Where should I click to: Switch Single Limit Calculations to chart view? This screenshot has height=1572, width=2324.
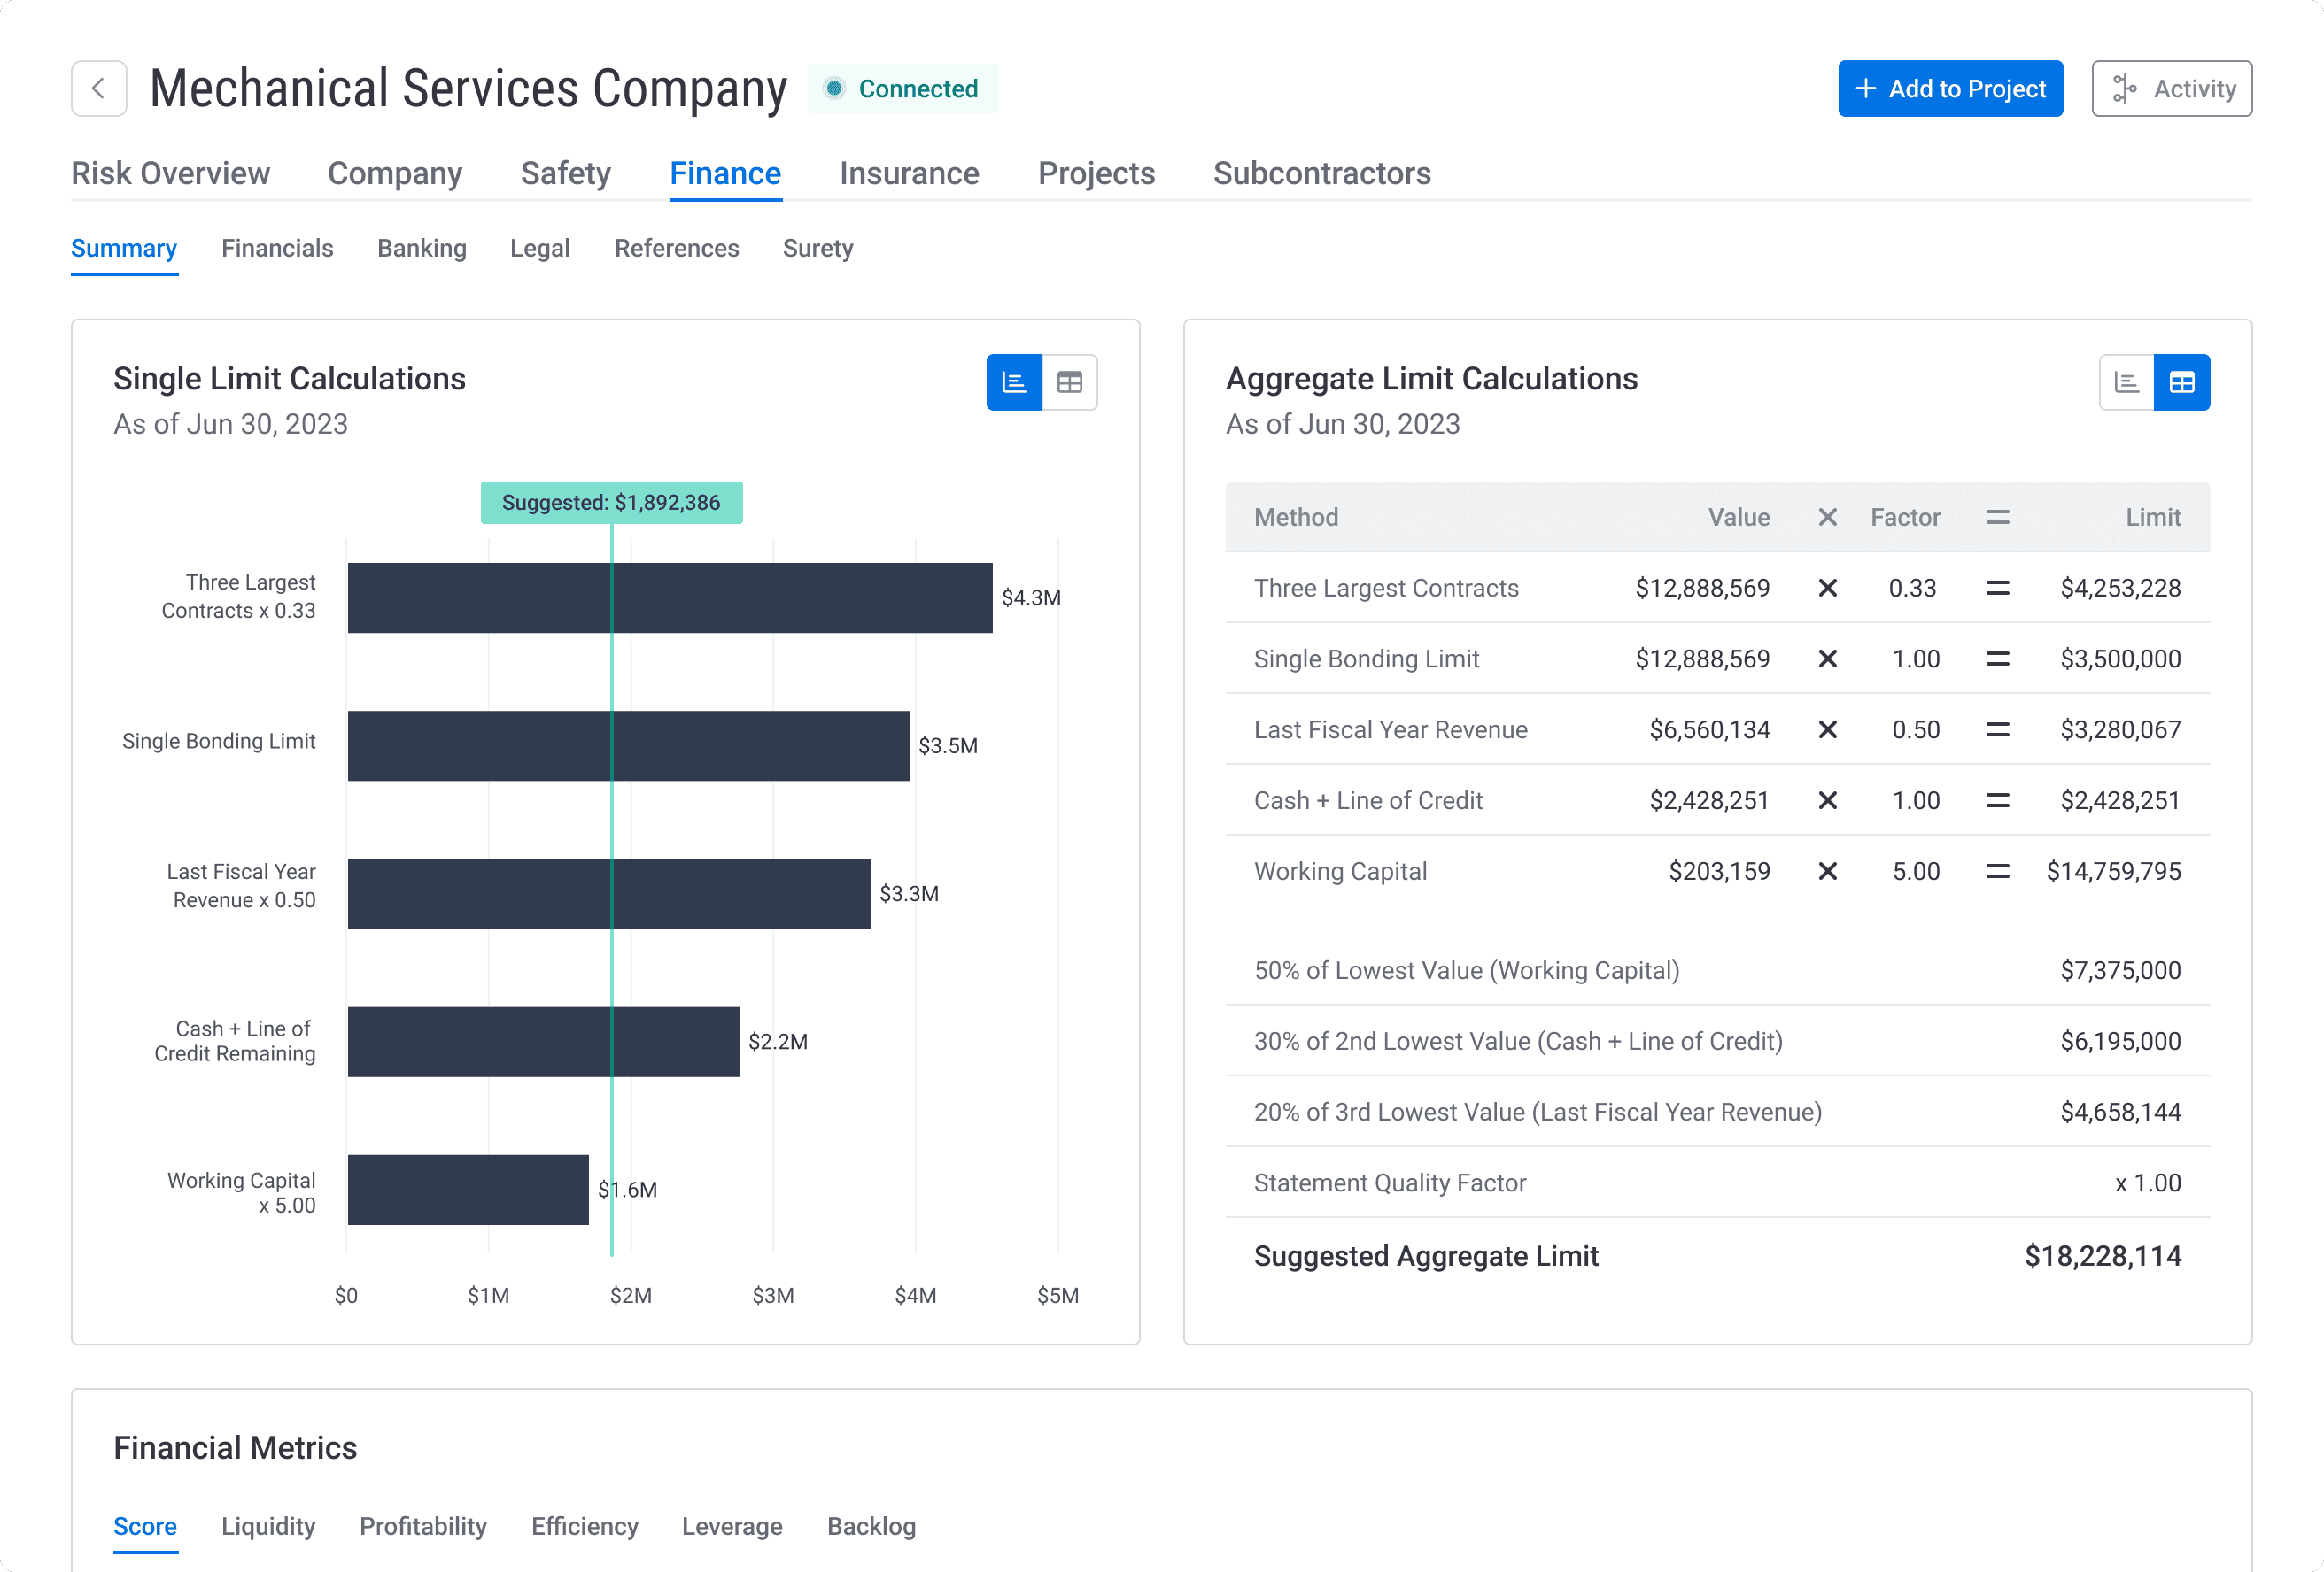tap(1014, 381)
